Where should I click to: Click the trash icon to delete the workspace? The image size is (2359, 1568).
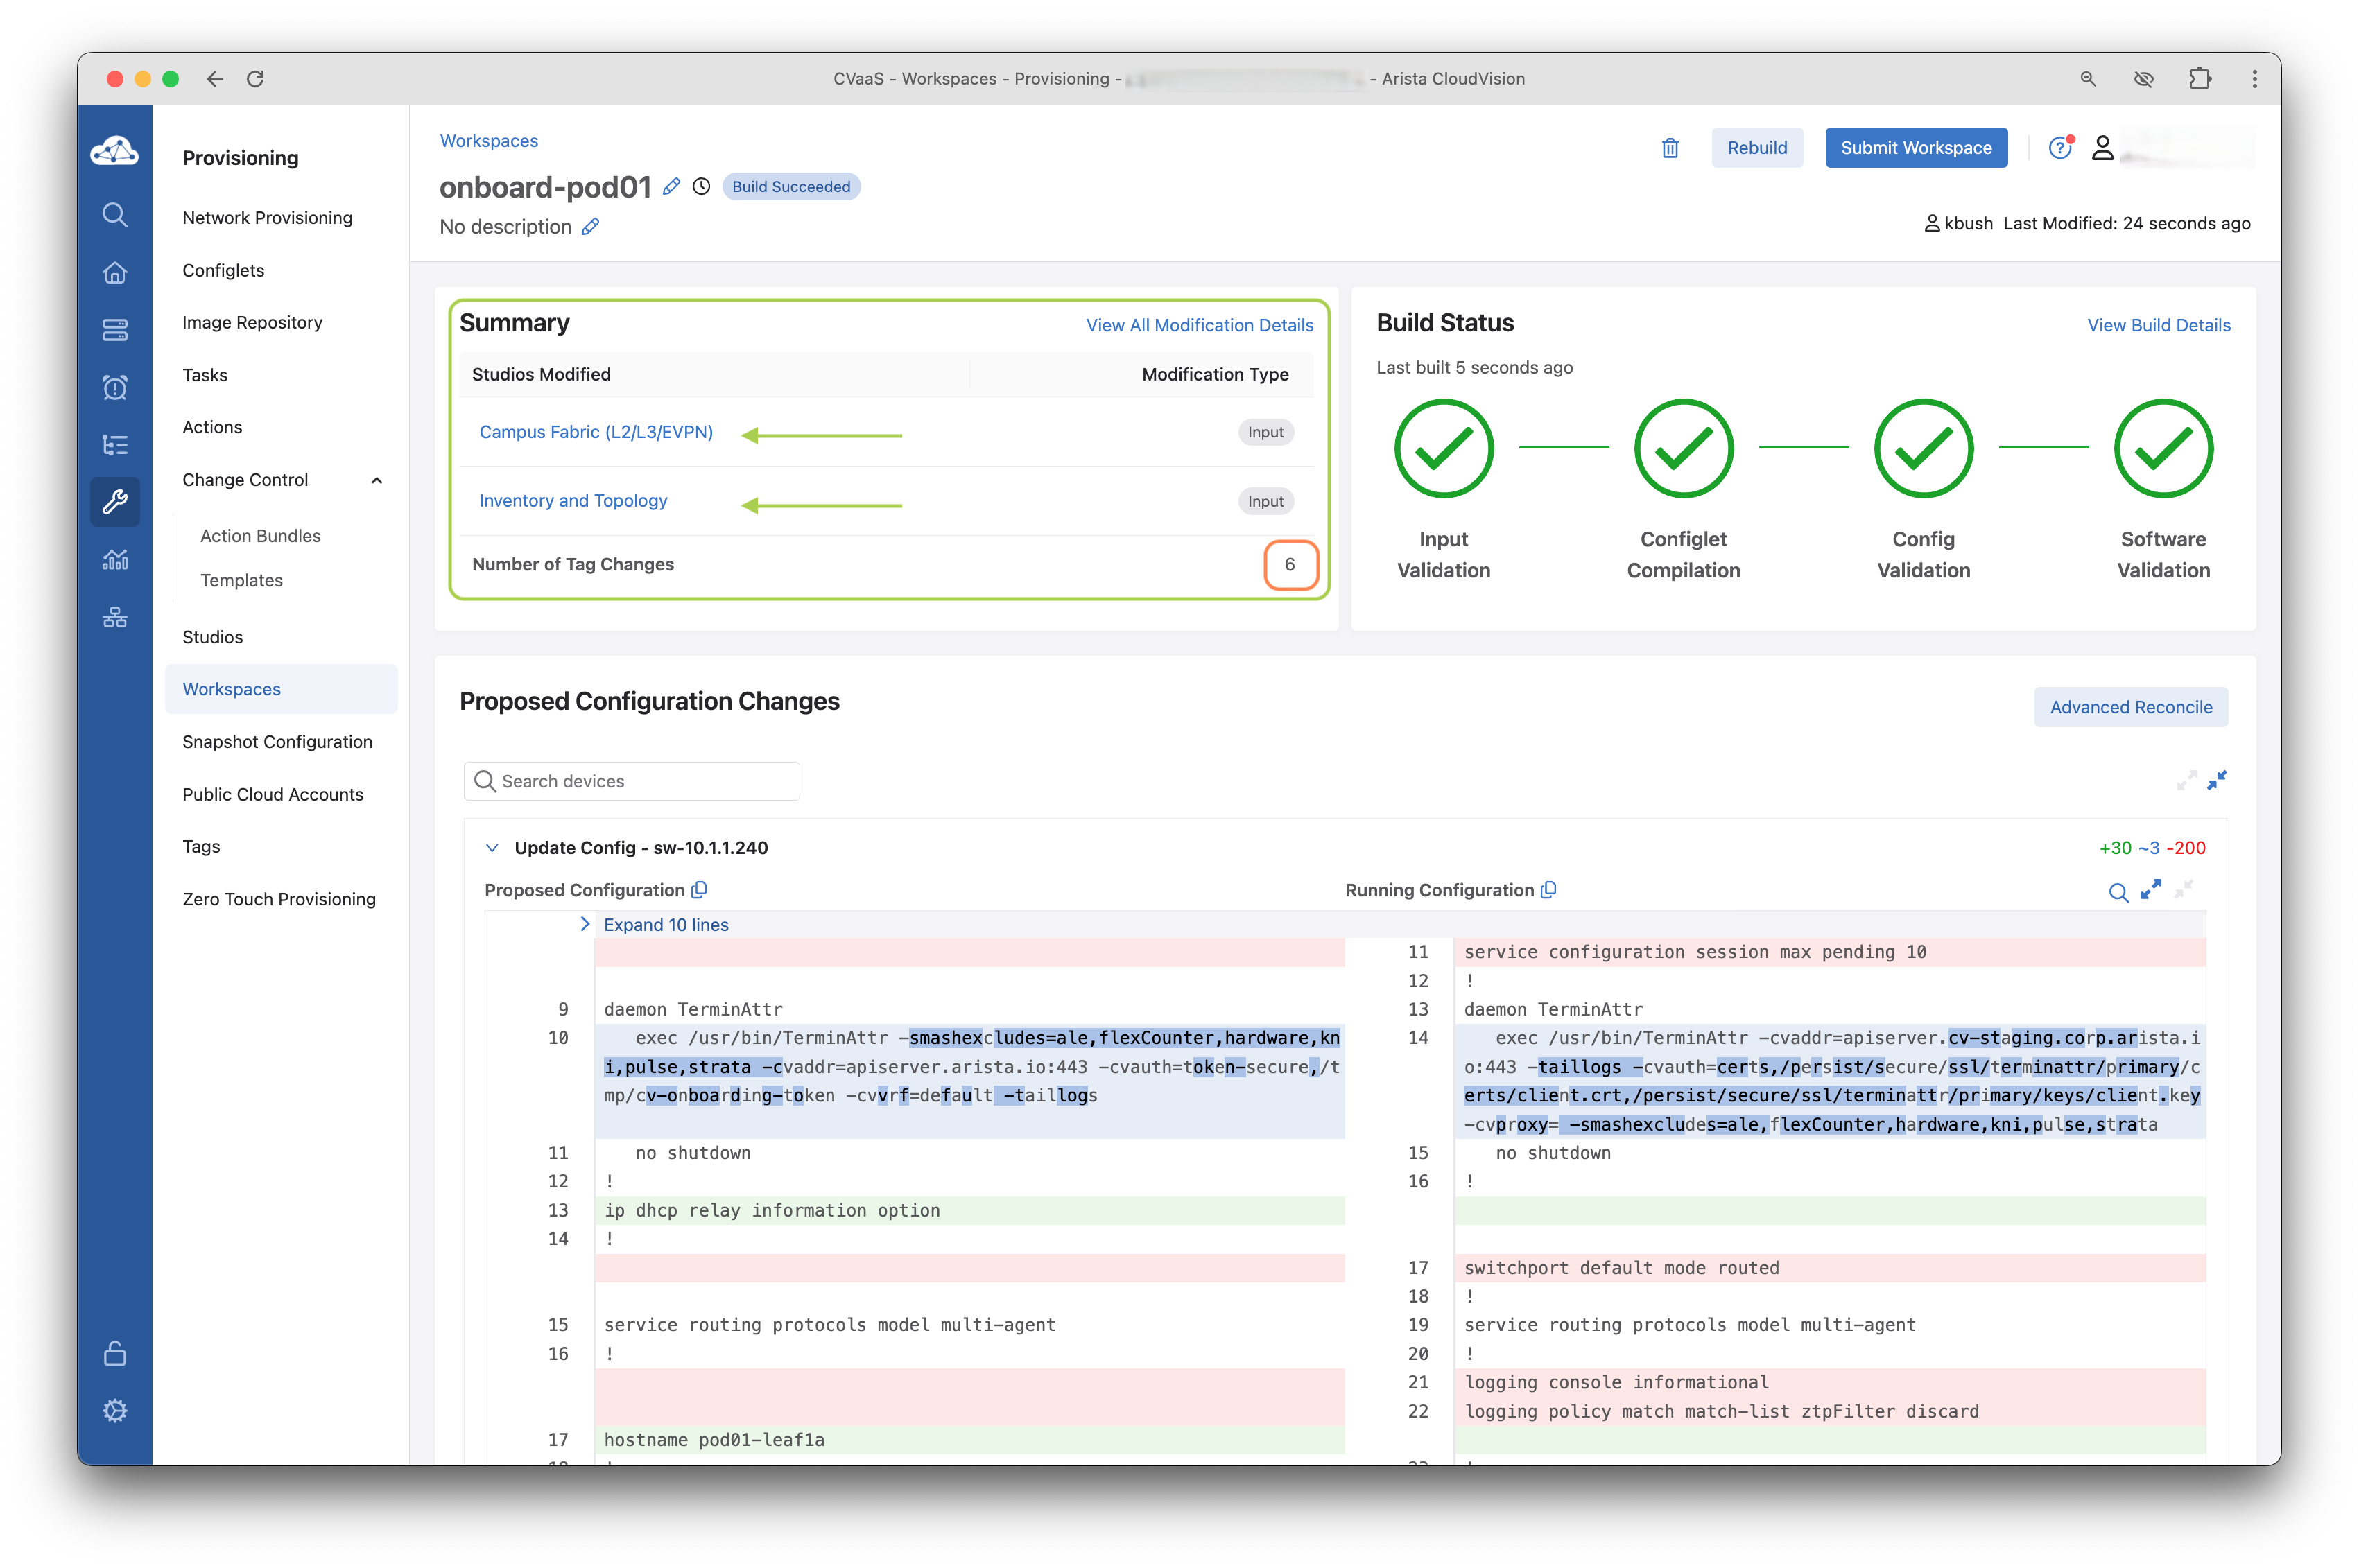click(1670, 148)
